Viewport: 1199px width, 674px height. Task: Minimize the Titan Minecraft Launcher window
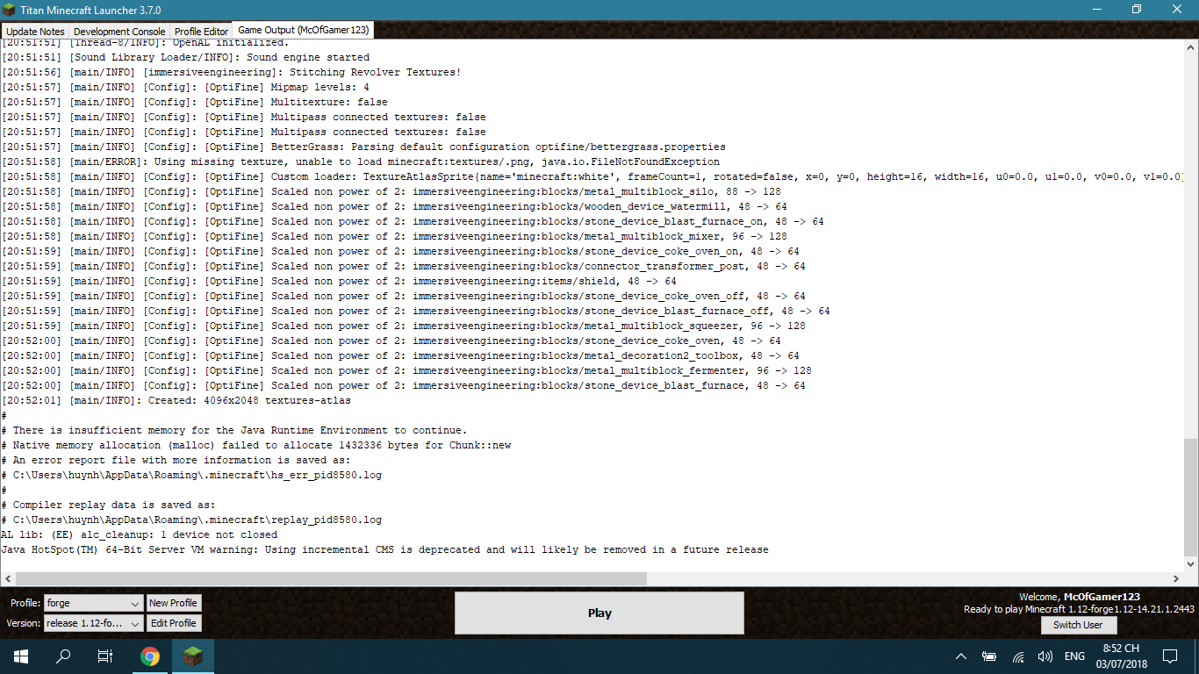[1096, 10]
